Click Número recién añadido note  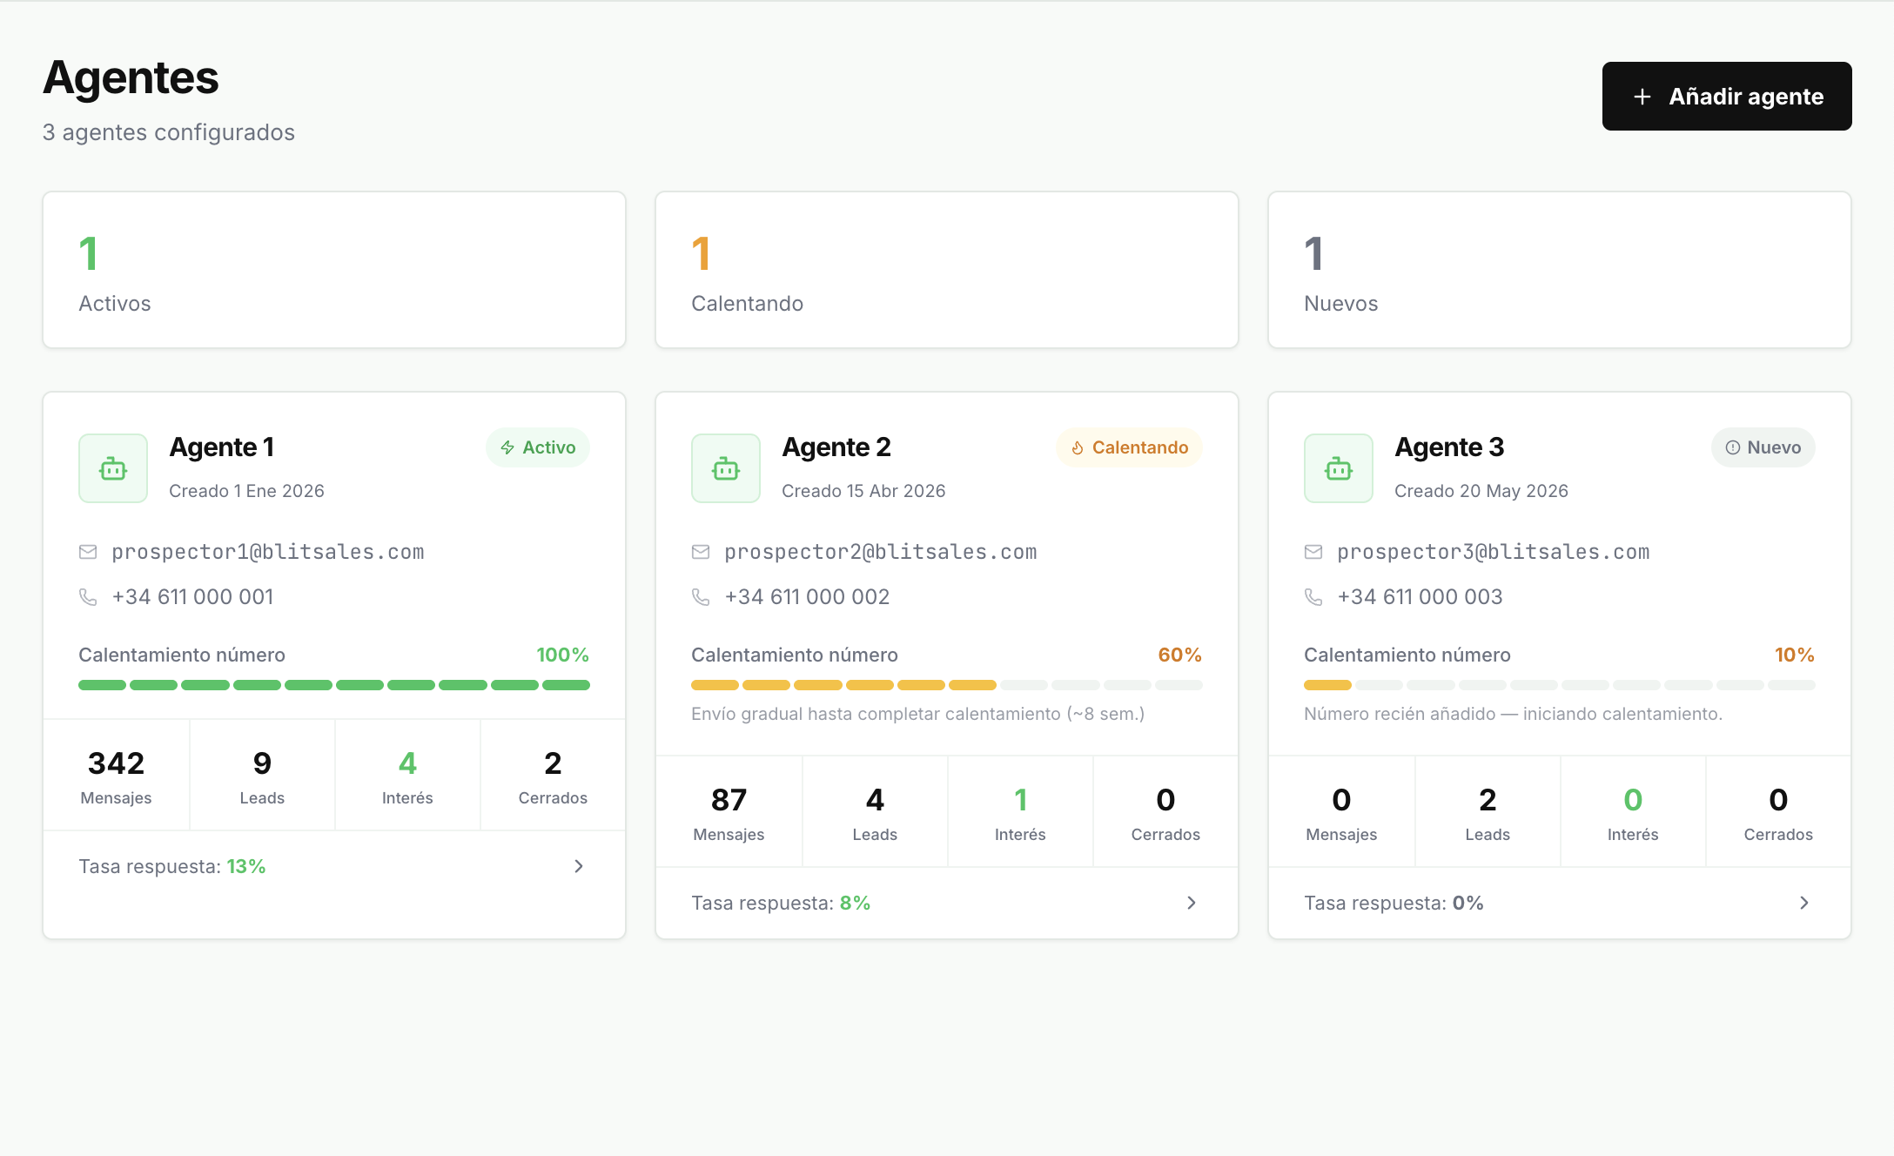[x=1513, y=714]
